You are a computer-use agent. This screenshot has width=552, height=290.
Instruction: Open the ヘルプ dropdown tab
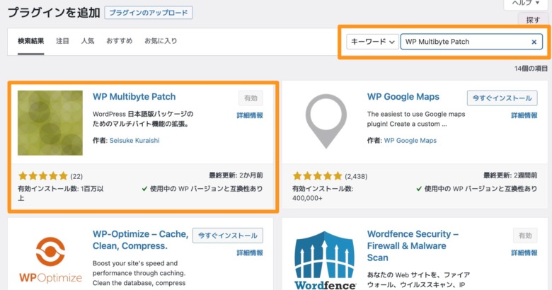click(526, 4)
